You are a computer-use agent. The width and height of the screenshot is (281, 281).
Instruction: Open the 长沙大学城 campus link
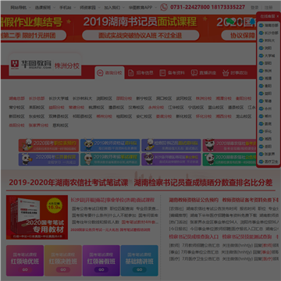click(59, 98)
